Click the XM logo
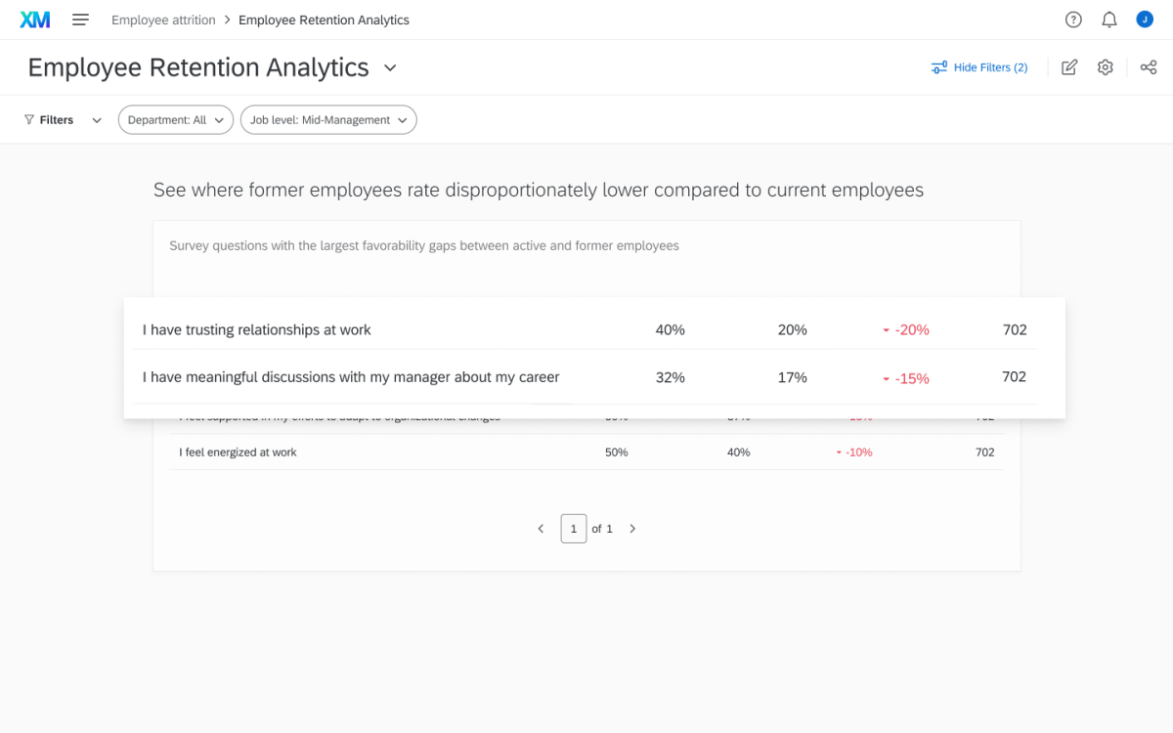The height and width of the screenshot is (733, 1173). pos(35,19)
